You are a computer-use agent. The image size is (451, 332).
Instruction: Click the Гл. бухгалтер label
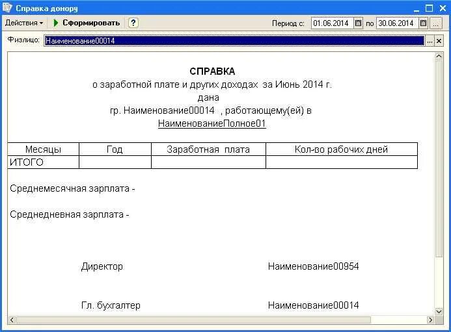pyautogui.click(x=111, y=305)
